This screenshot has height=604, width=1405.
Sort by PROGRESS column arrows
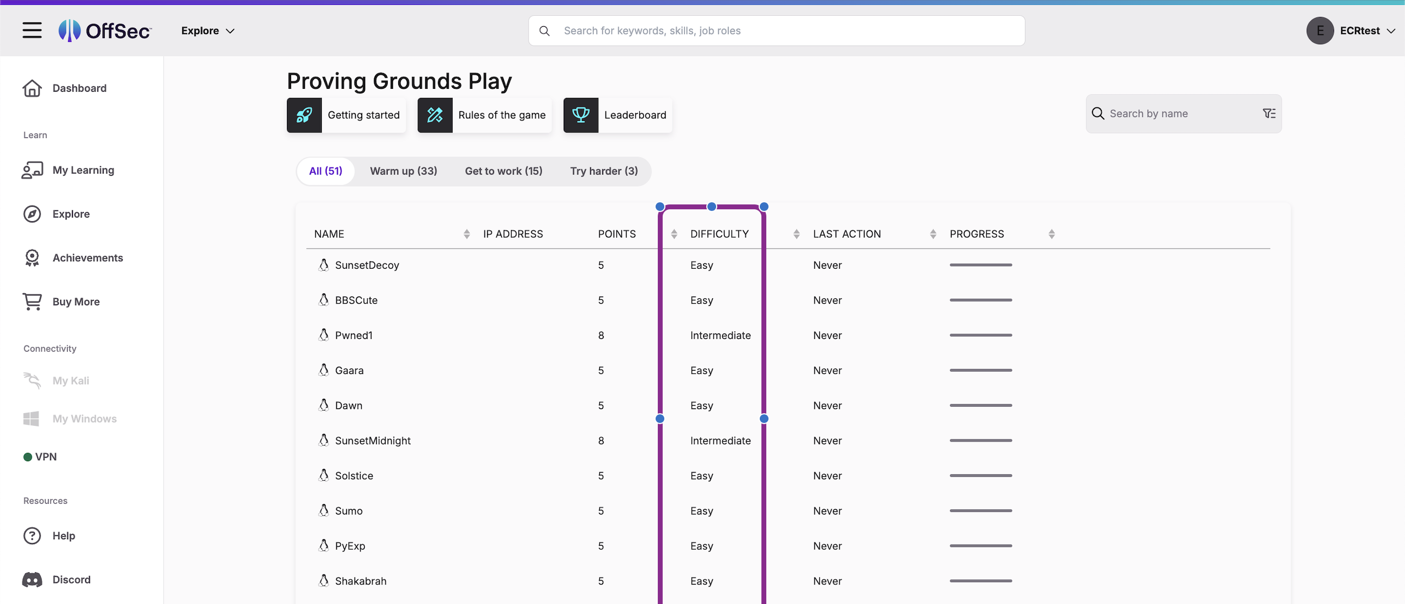[x=1052, y=234]
